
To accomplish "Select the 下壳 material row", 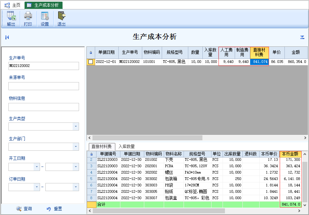I will pyautogui.click(x=194, y=160).
